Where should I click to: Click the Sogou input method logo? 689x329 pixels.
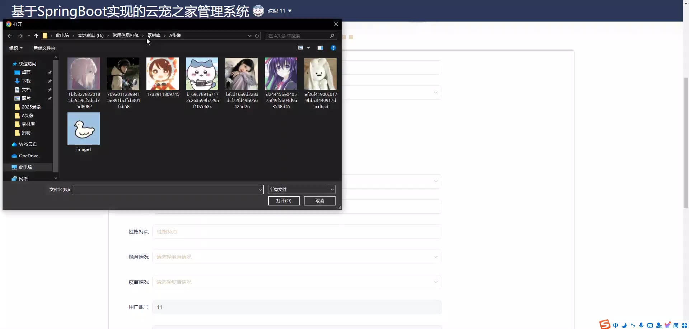click(x=605, y=324)
